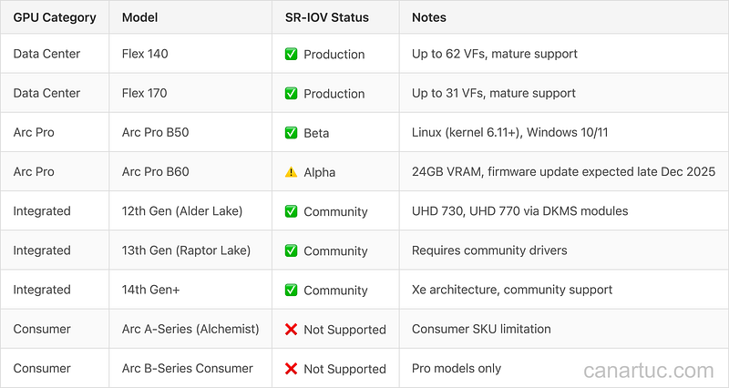Click the UHD 730, UHD 770 DKMS note
Image resolution: width=729 pixels, height=388 pixels.
519,211
